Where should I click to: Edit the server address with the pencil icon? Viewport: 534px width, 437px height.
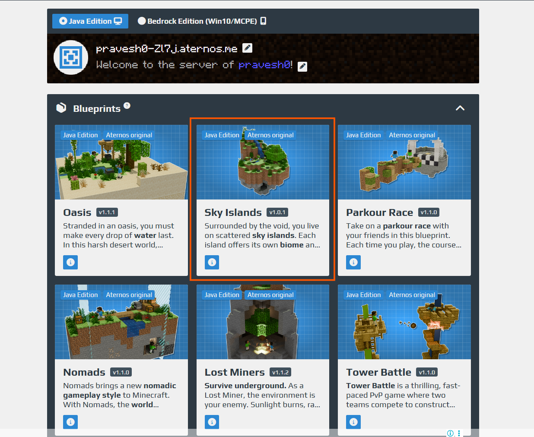click(247, 48)
